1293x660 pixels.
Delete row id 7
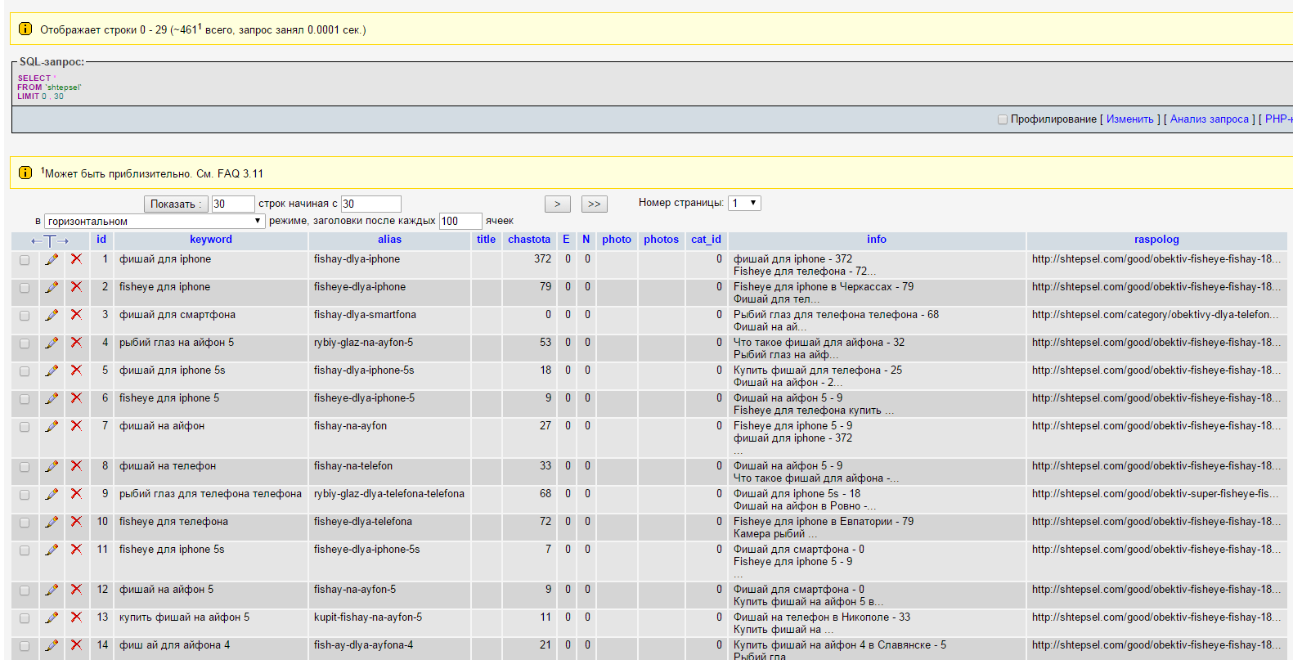point(76,426)
